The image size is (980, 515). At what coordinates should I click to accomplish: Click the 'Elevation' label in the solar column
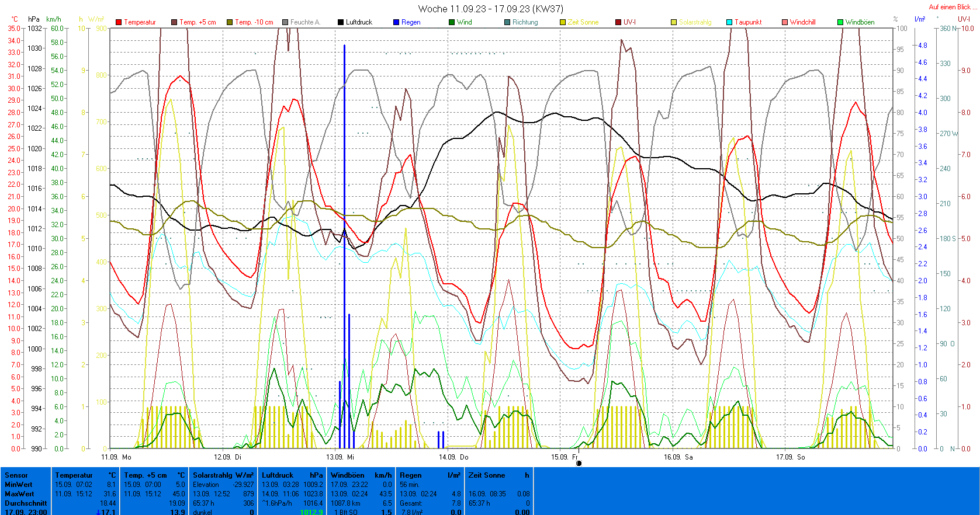pos(206,485)
